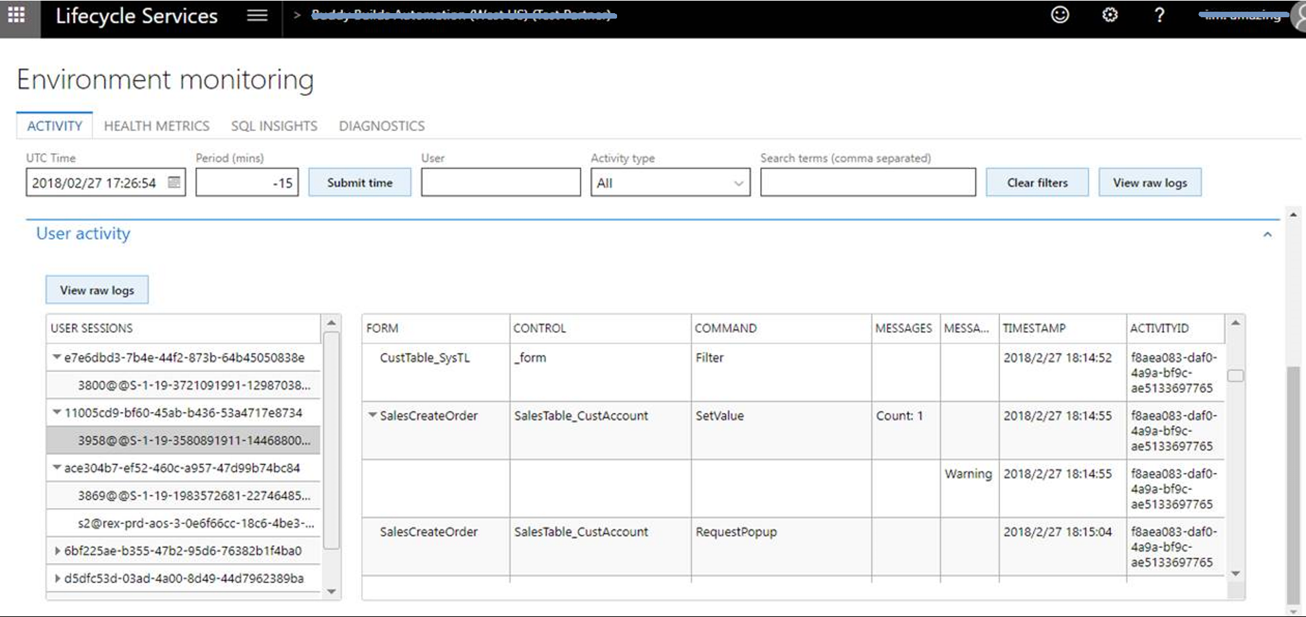
Task: Click the Submit time button
Action: (359, 183)
